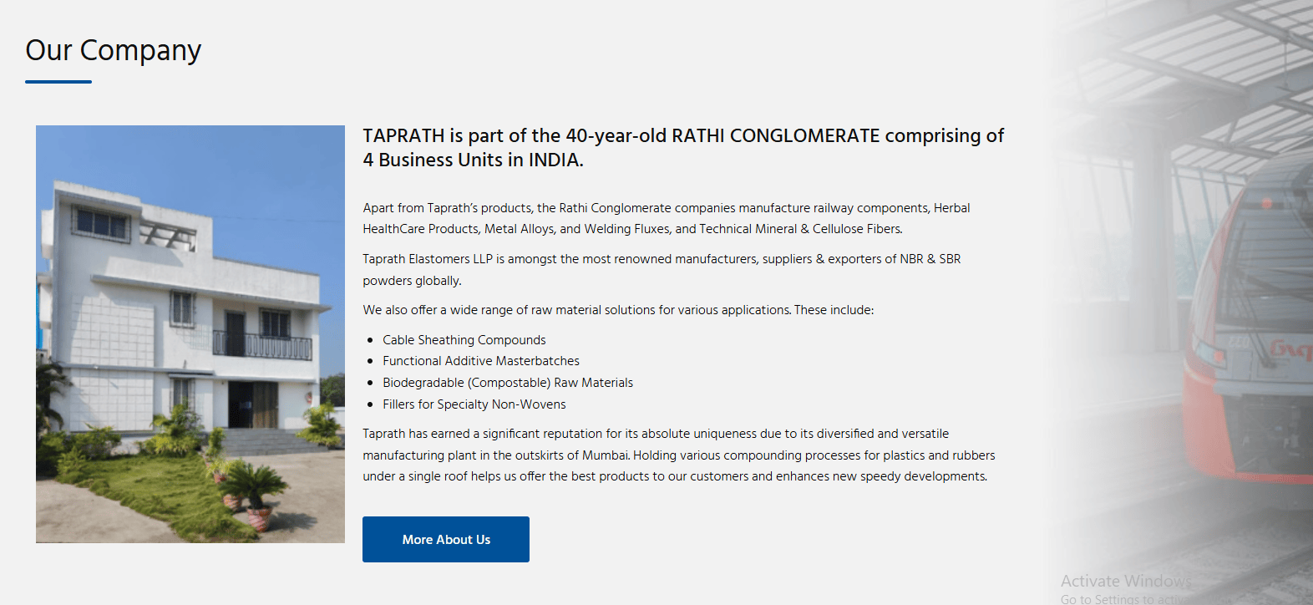This screenshot has height=605, width=1313.
Task: Select the TAPRATH Rathi Conglomerate headline
Action: pyautogui.click(x=682, y=148)
